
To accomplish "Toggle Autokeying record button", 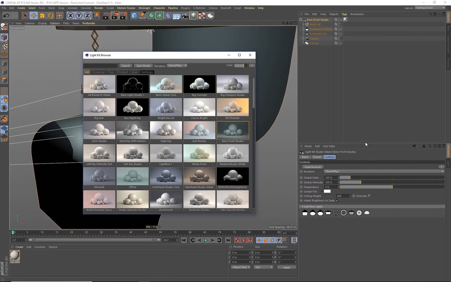I will (x=244, y=240).
